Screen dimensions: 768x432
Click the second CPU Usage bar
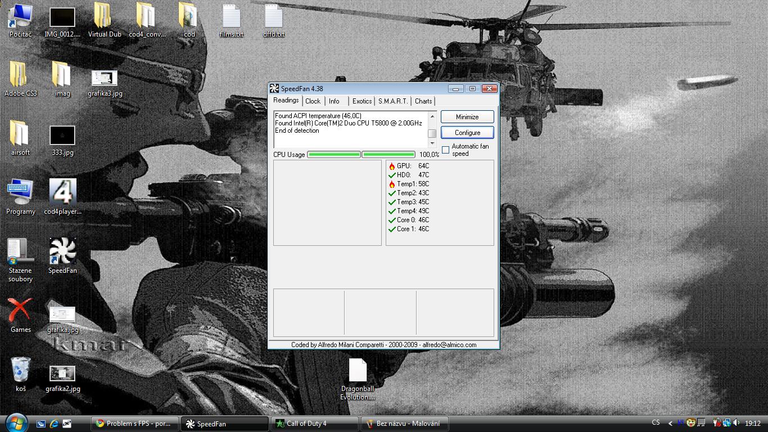[388, 155]
